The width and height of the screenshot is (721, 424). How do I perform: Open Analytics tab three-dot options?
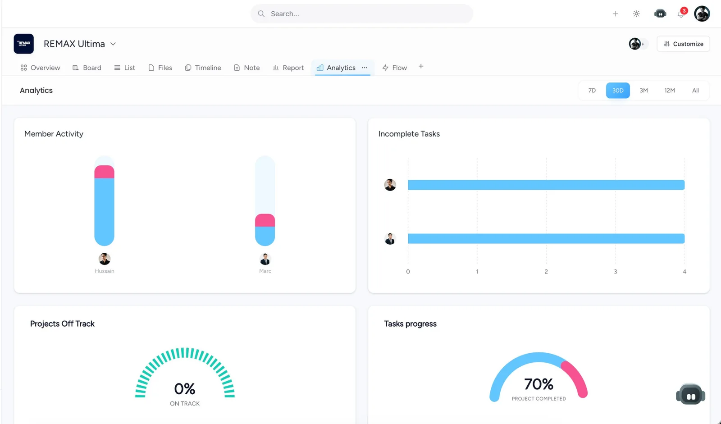pos(365,68)
